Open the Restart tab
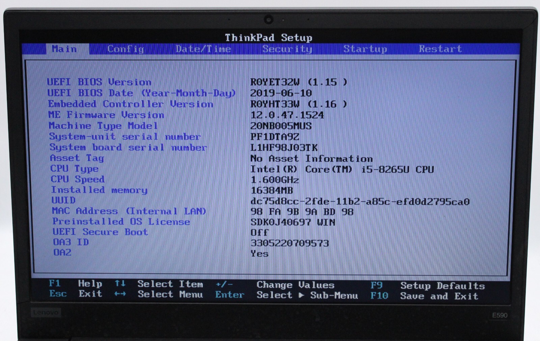Viewport: 540px width, 341px height. click(x=440, y=49)
